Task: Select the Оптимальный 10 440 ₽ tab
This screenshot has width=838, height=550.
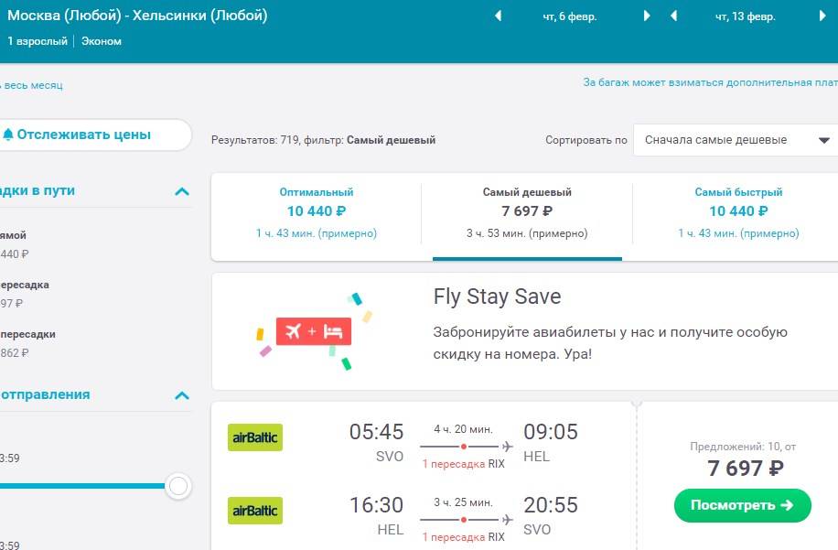Action: pyautogui.click(x=317, y=212)
